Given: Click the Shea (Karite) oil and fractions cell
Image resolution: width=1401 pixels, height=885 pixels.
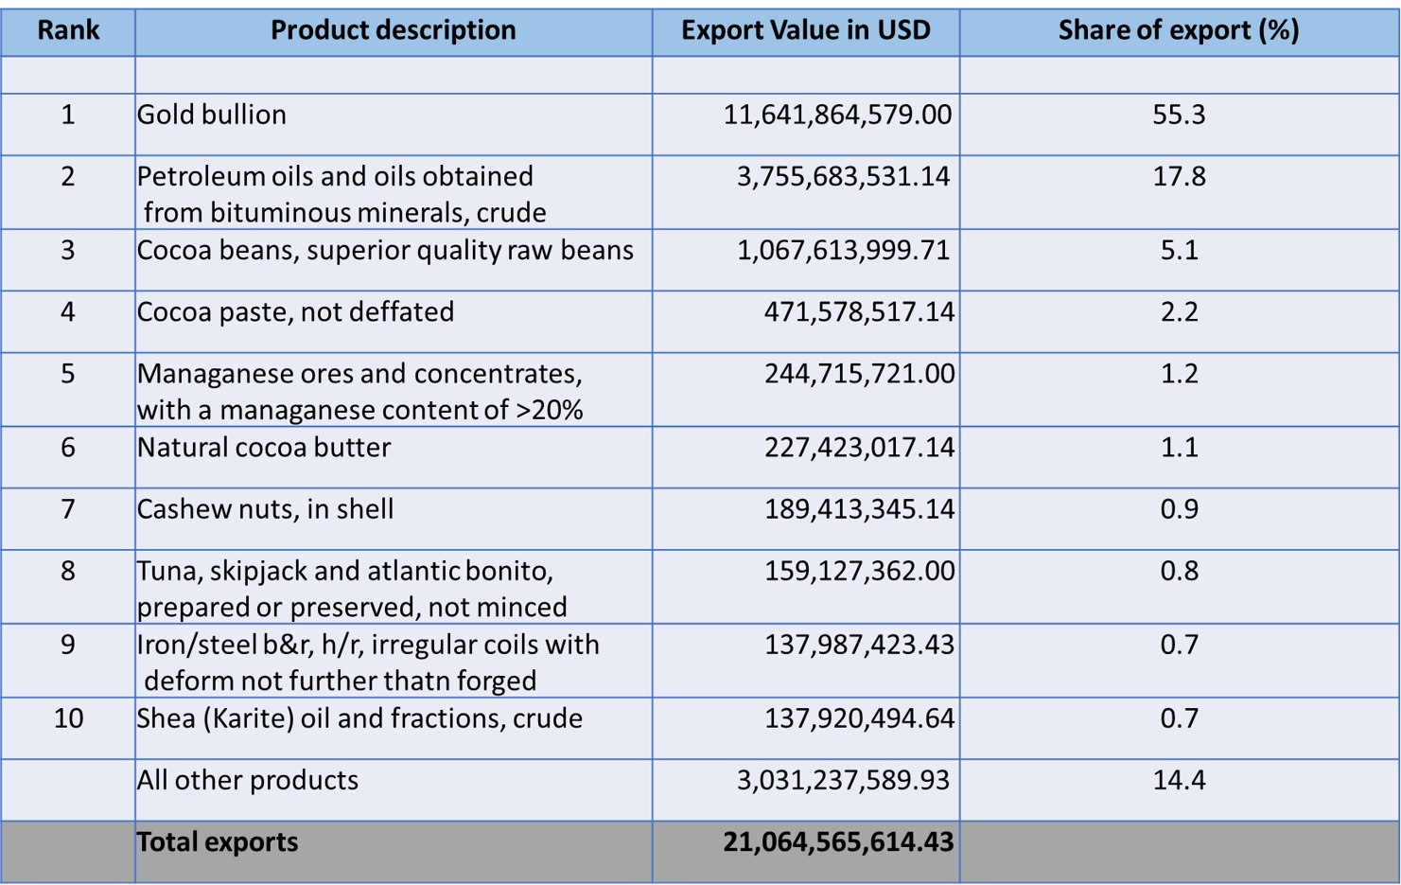Looking at the screenshot, I should tap(359, 718).
